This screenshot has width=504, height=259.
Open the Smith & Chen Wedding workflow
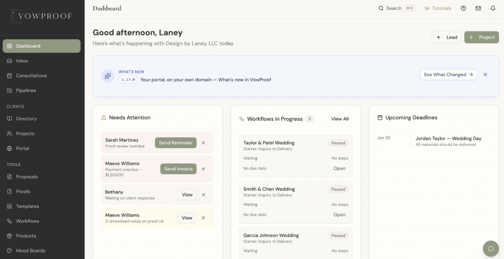click(x=340, y=215)
